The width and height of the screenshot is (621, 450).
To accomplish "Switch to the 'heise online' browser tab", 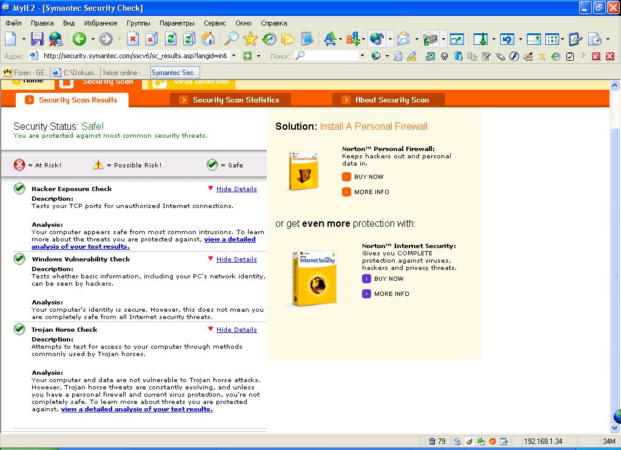I will click(x=125, y=73).
